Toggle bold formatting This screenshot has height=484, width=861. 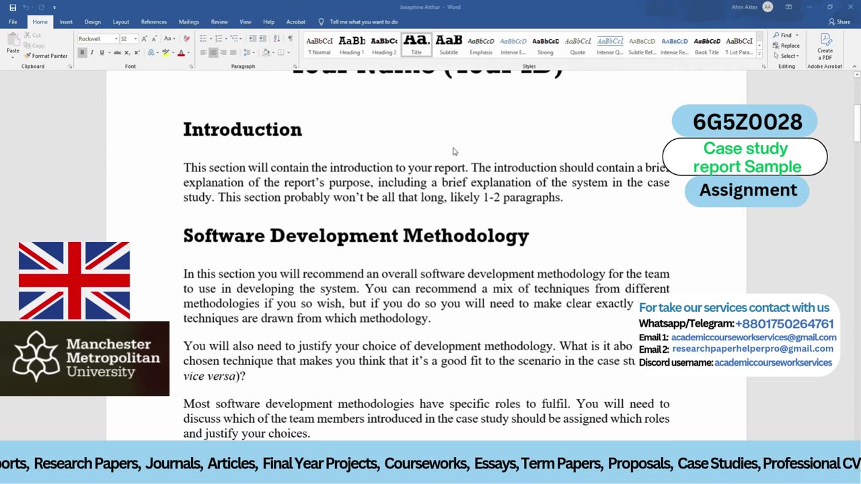[x=82, y=52]
